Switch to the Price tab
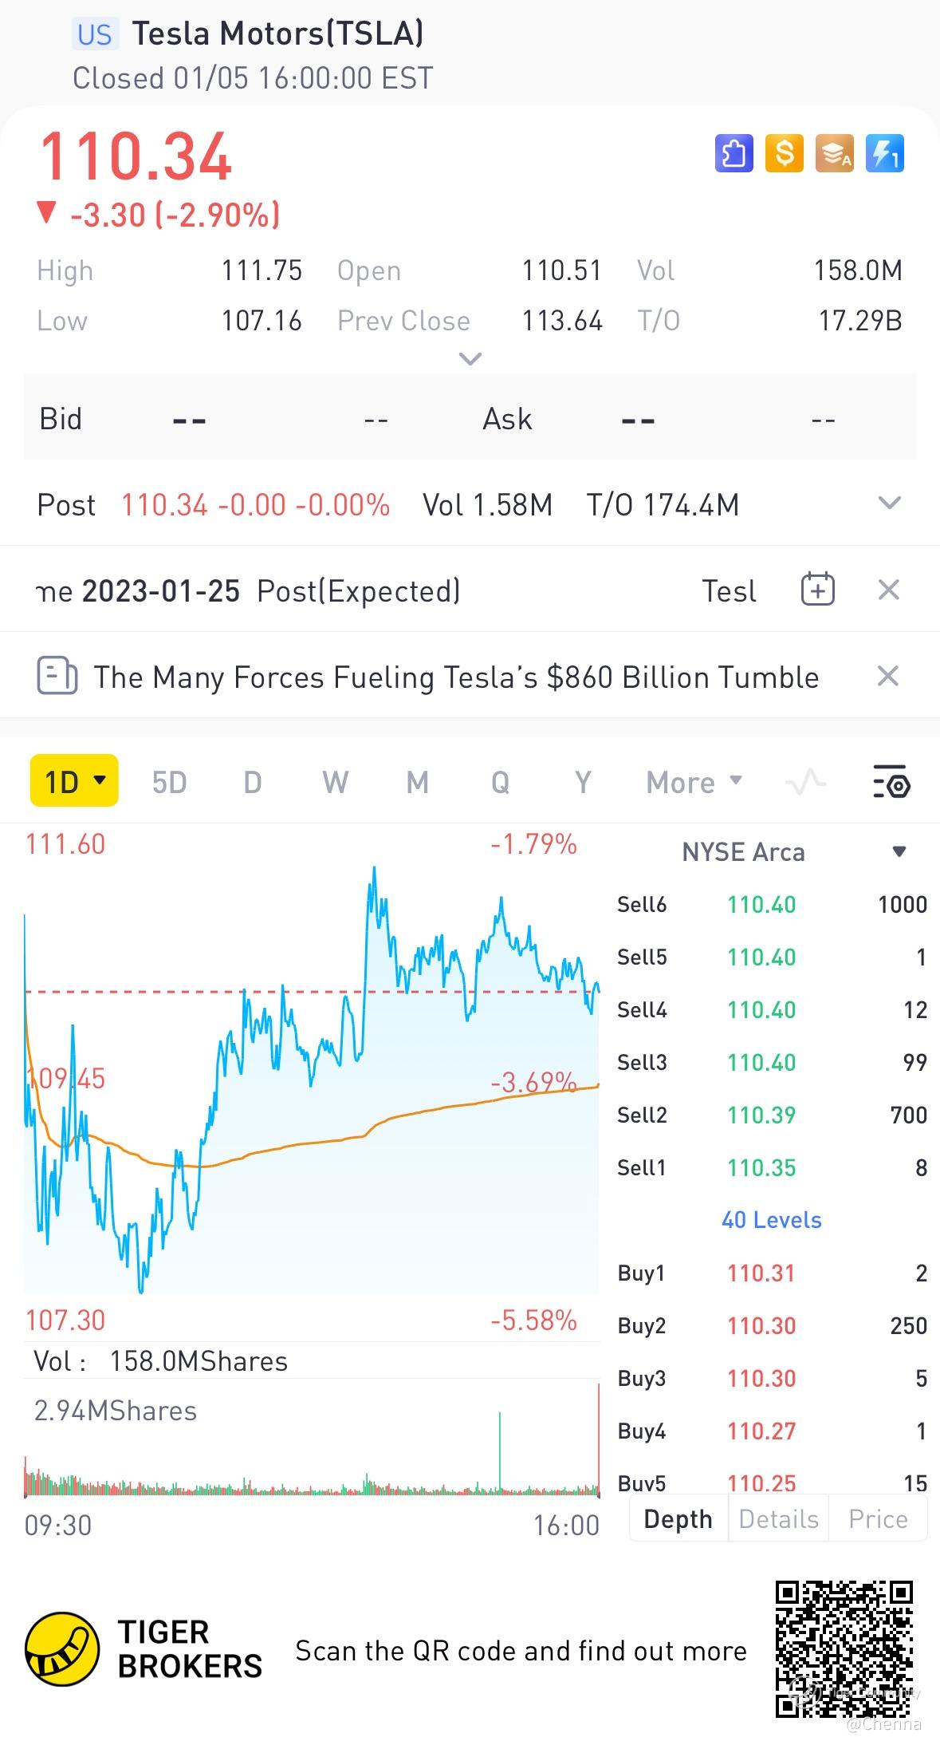This screenshot has width=940, height=1745. pos(878,1518)
